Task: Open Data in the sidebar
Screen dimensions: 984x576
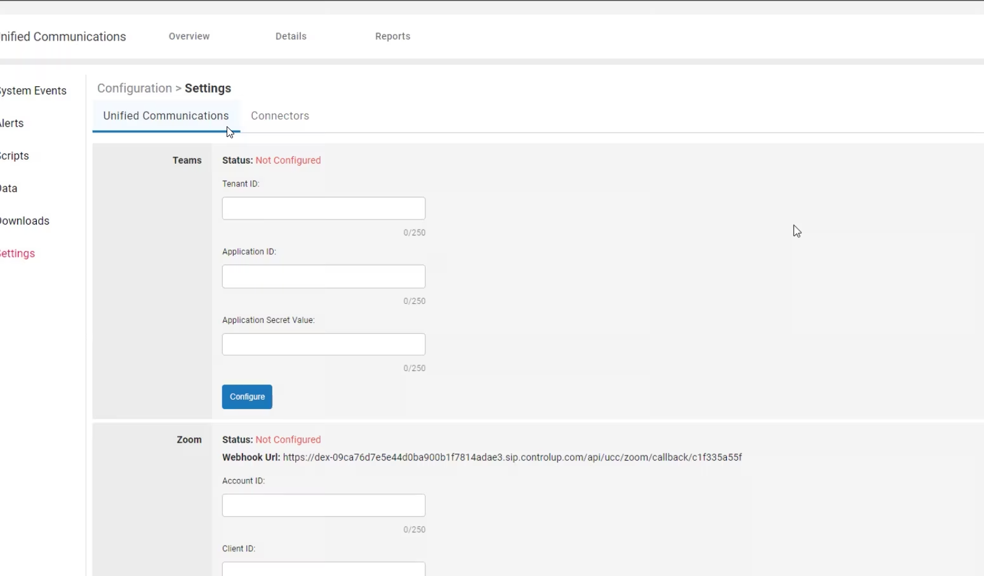Action: [x=9, y=188]
